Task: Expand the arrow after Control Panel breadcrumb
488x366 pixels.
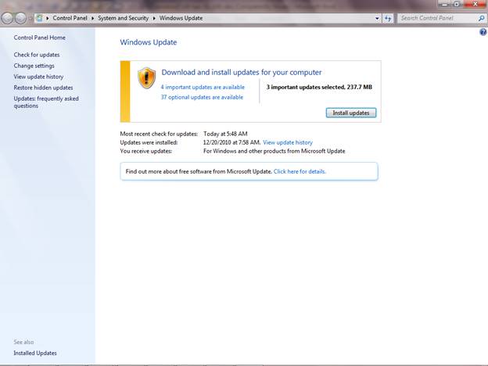Action: pos(92,18)
